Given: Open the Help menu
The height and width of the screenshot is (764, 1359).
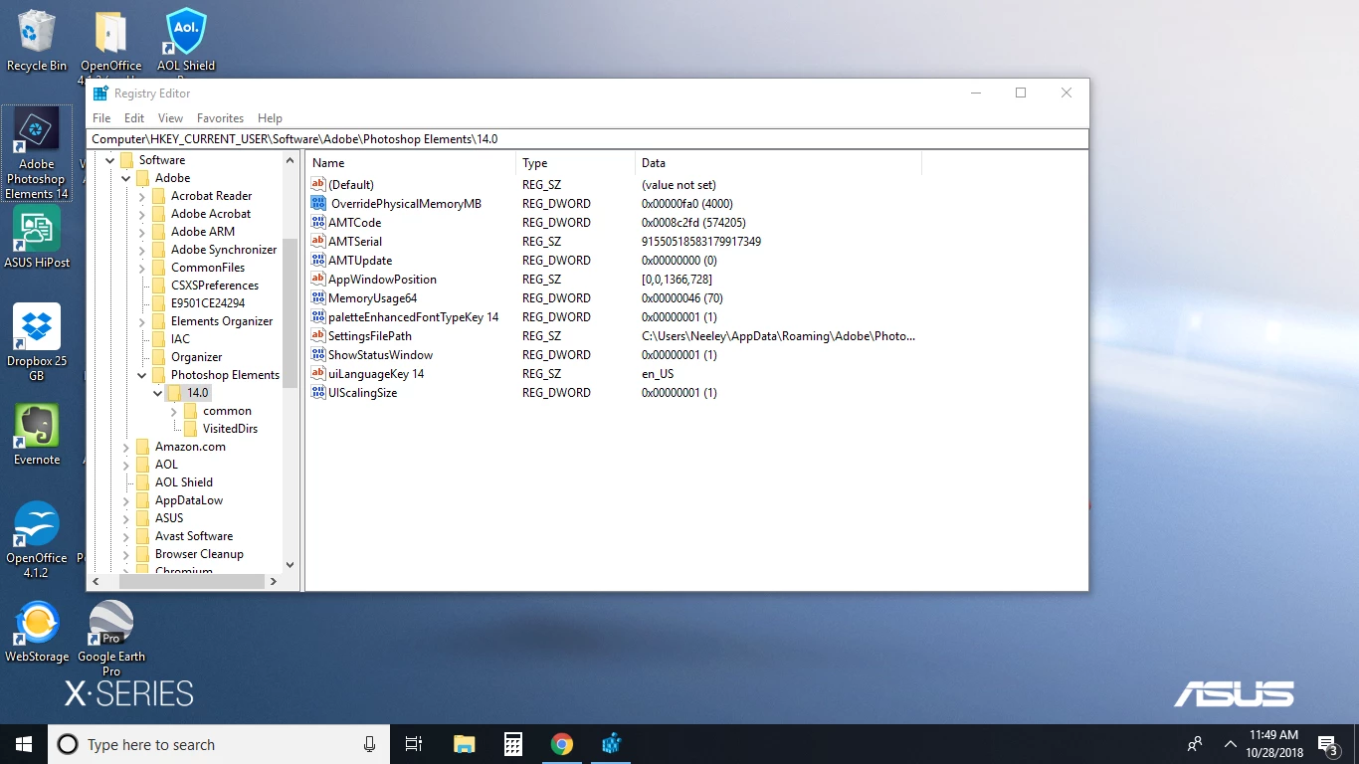Looking at the screenshot, I should click(x=270, y=117).
